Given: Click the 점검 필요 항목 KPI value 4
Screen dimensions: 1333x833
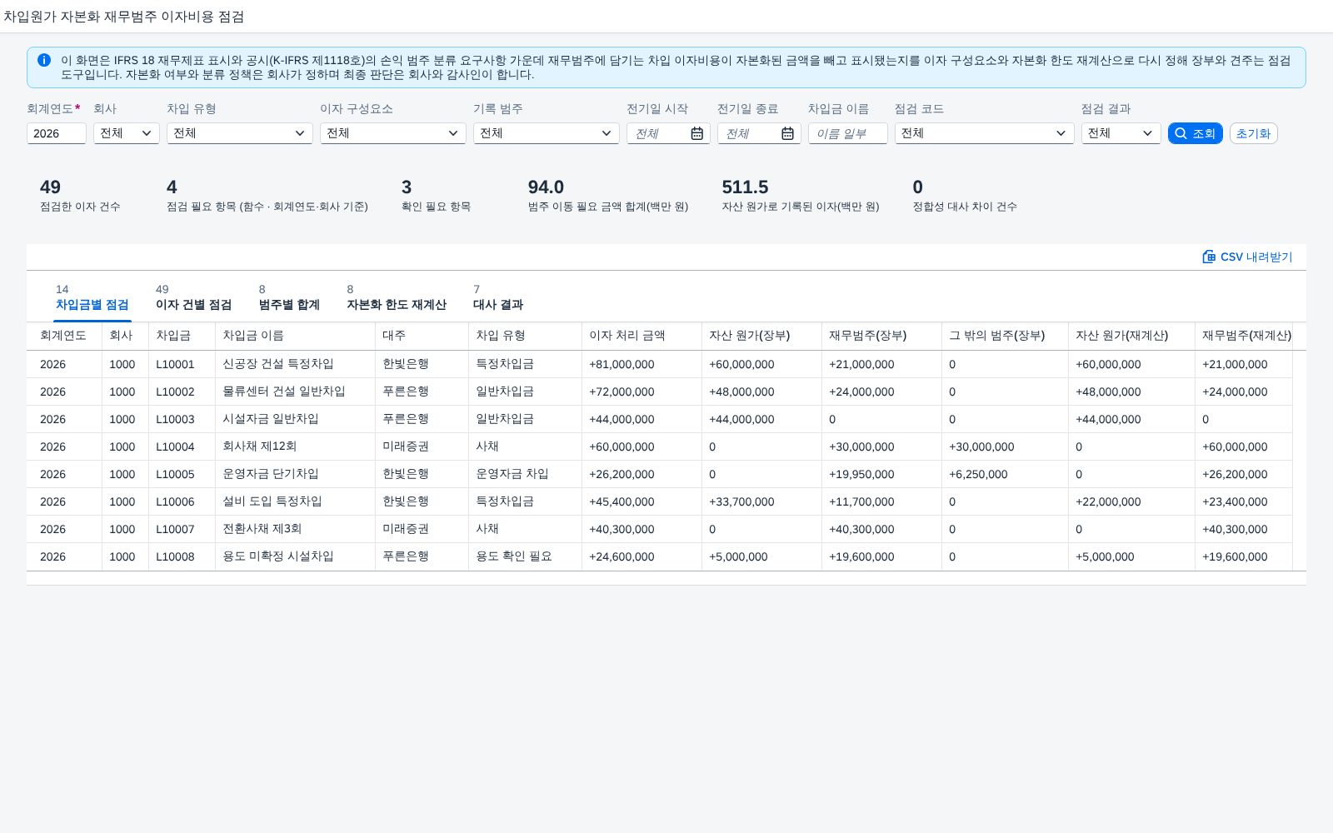Looking at the screenshot, I should tap(172, 187).
